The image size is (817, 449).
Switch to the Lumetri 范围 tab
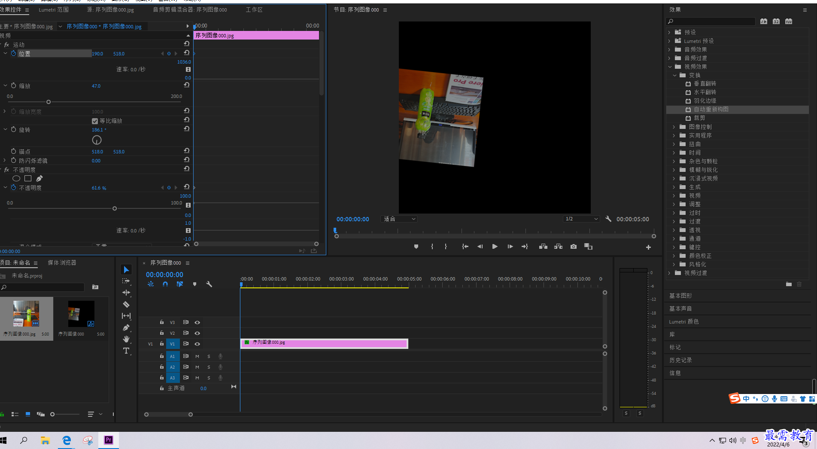(x=54, y=9)
